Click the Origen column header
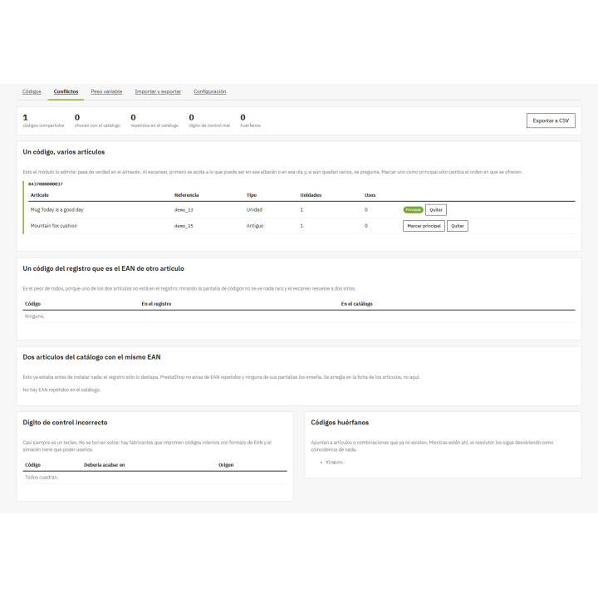598x598 pixels. [226, 464]
